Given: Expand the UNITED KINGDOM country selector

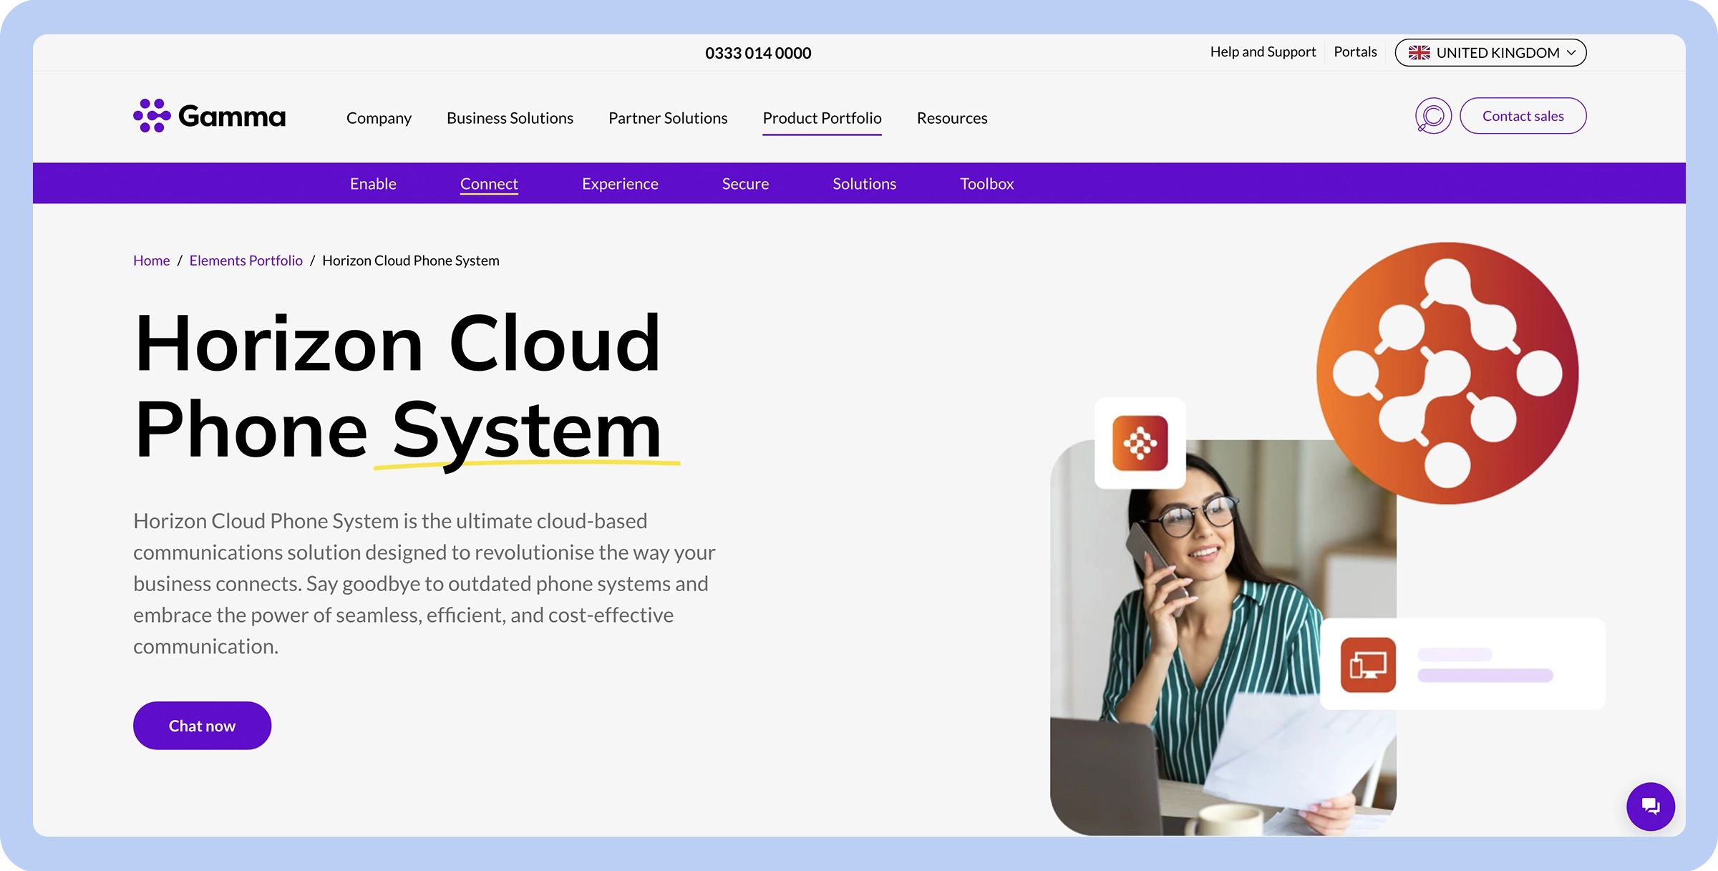Looking at the screenshot, I should 1490,52.
